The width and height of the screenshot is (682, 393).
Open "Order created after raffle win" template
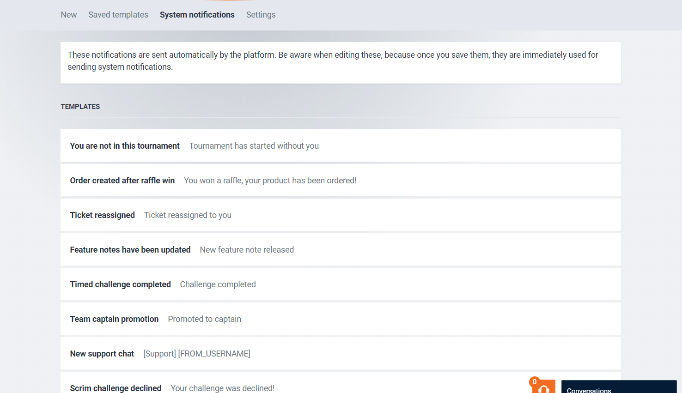click(x=122, y=181)
